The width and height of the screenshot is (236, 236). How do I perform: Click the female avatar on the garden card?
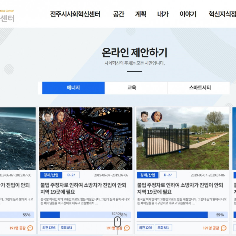click(x=157, y=117)
